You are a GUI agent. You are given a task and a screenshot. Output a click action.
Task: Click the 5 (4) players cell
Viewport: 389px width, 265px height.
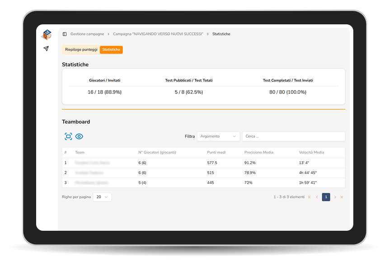click(x=142, y=183)
